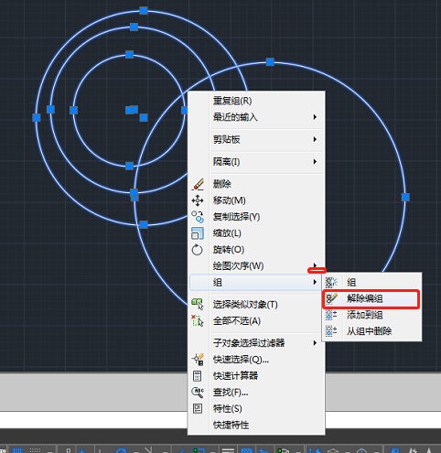441x453 pixels.
Task: Open 快捷特性 at the menu bottom
Action: click(231, 425)
